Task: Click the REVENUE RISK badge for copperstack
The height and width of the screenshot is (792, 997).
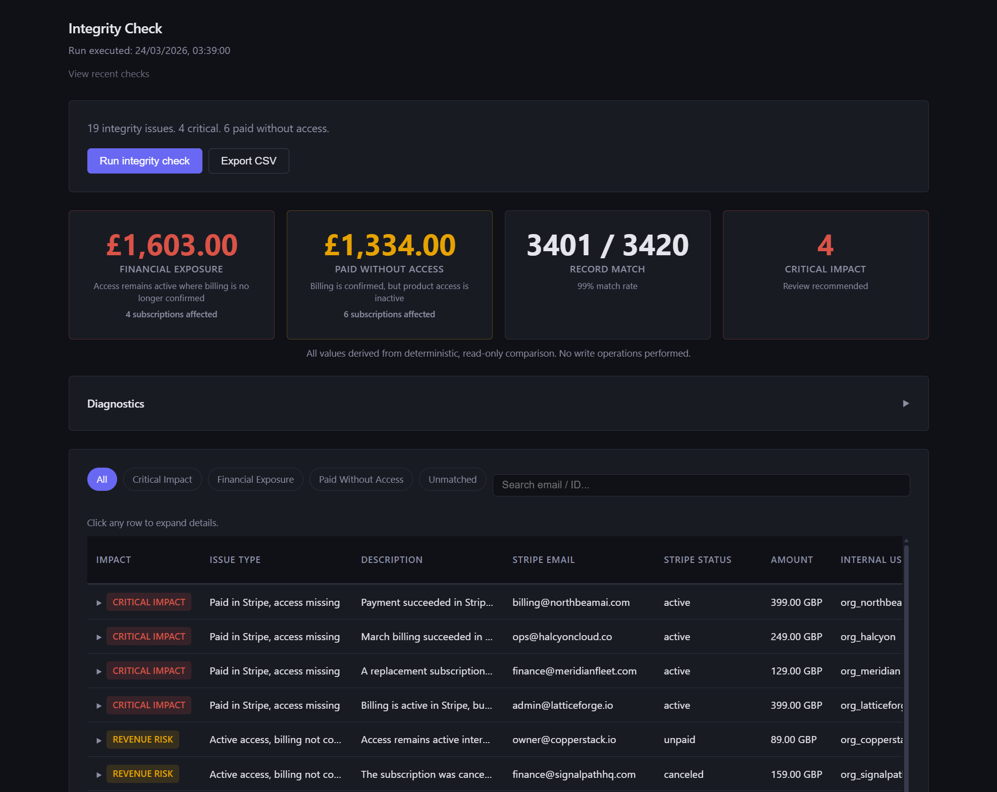Action: (143, 740)
